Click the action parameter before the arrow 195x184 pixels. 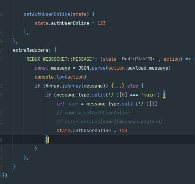point(172,59)
